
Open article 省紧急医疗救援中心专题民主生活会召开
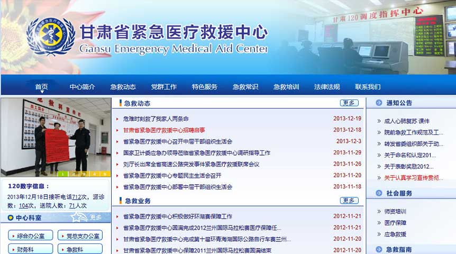tap(172, 176)
